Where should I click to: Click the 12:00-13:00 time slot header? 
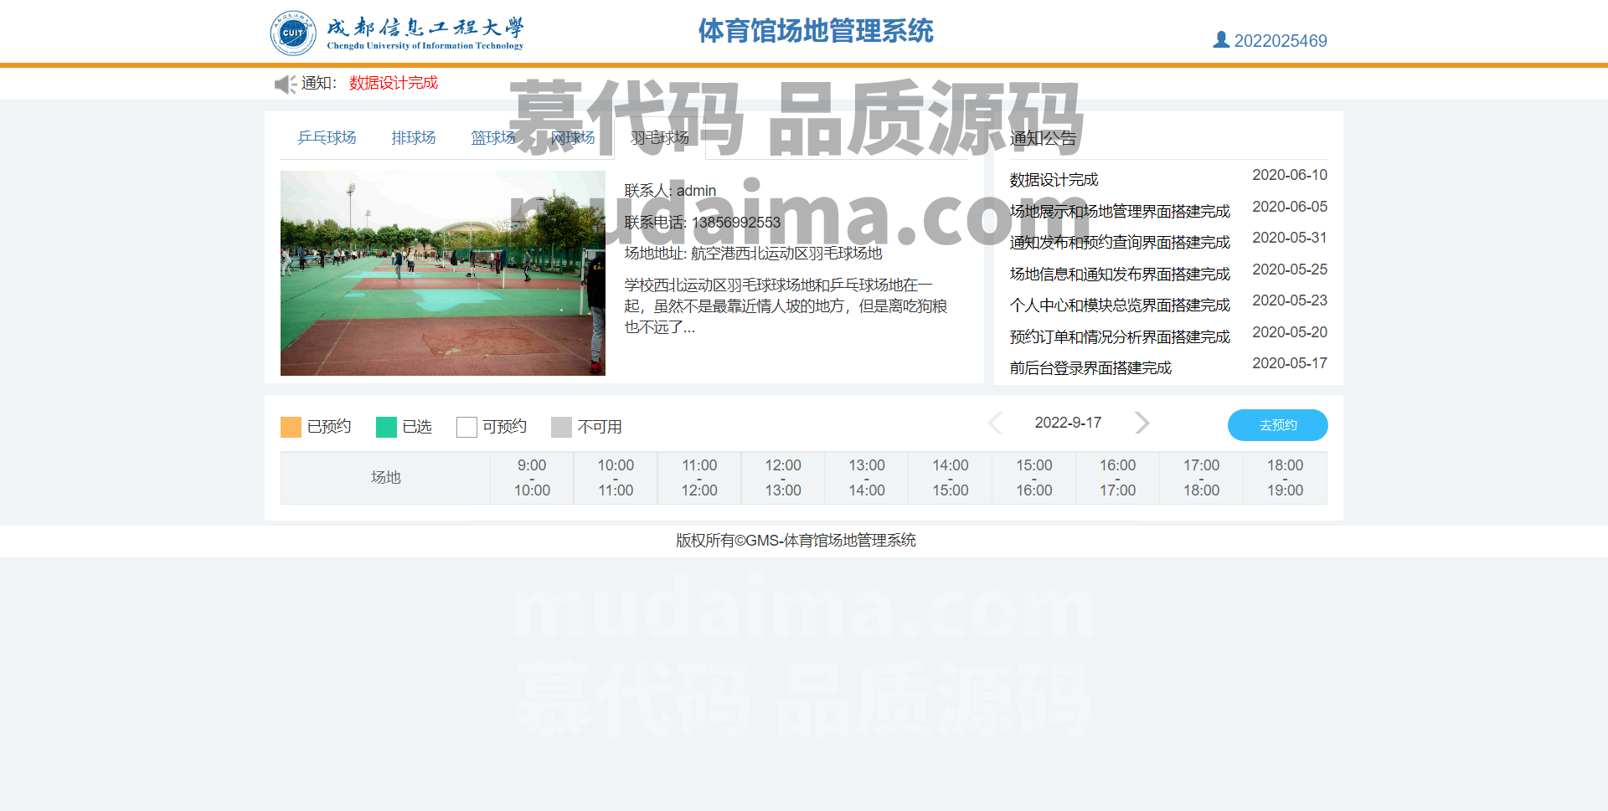pyautogui.click(x=783, y=478)
